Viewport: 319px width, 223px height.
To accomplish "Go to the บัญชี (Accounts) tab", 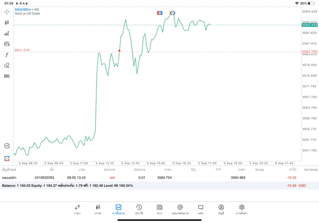I will pyautogui.click(x=221, y=209).
